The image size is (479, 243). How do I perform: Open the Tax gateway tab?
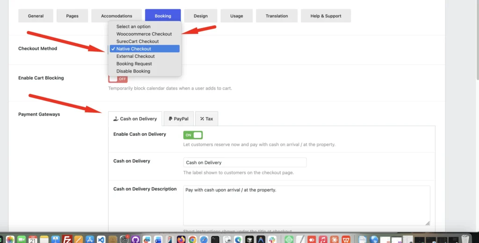coord(206,119)
